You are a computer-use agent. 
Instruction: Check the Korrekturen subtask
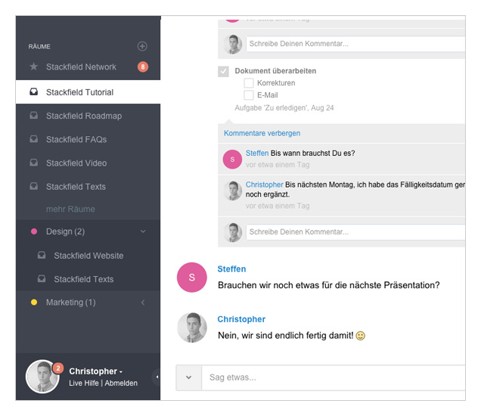[x=249, y=83]
